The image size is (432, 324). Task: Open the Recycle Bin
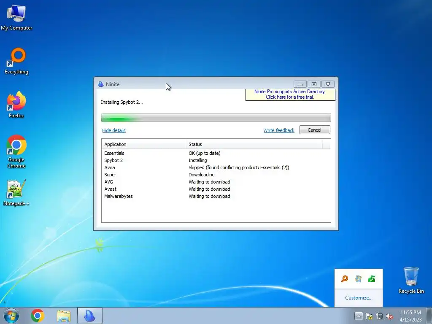pos(411,280)
